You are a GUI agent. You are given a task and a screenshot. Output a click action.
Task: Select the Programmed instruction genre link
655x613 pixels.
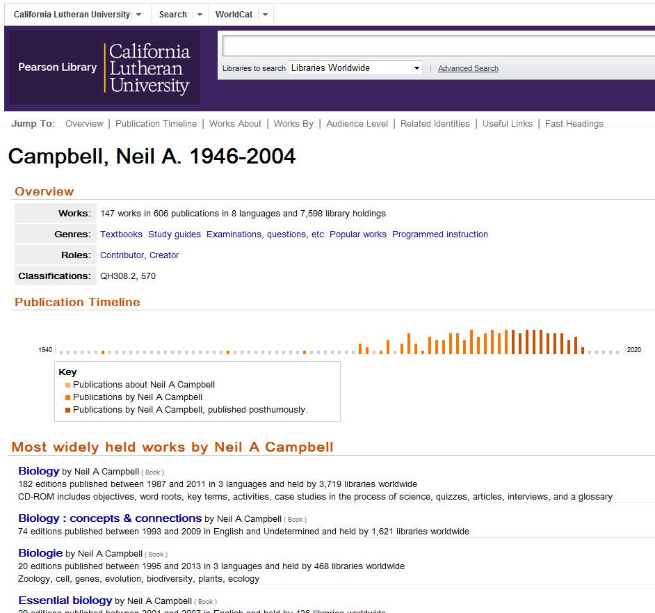[439, 234]
